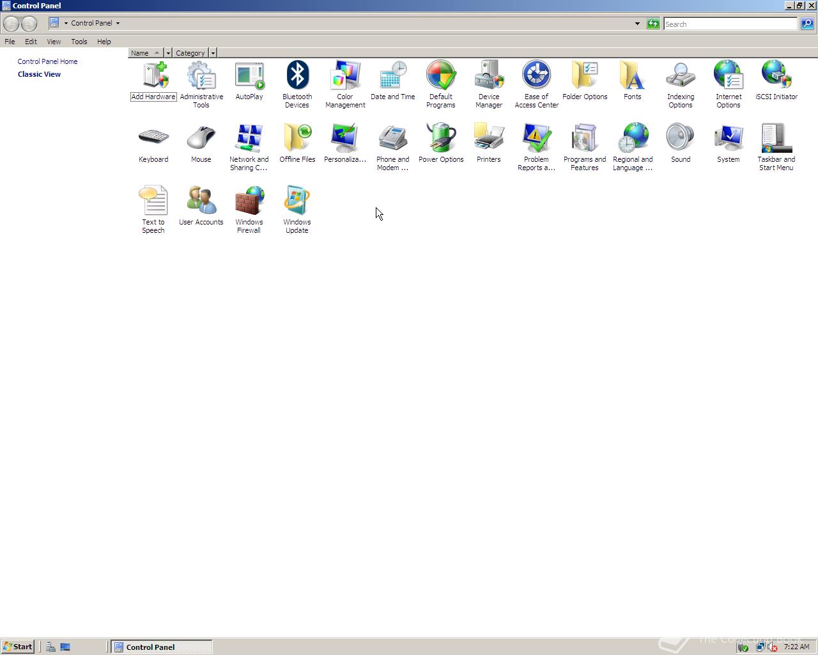Launch Server Manager from Quick Launch

point(50,647)
